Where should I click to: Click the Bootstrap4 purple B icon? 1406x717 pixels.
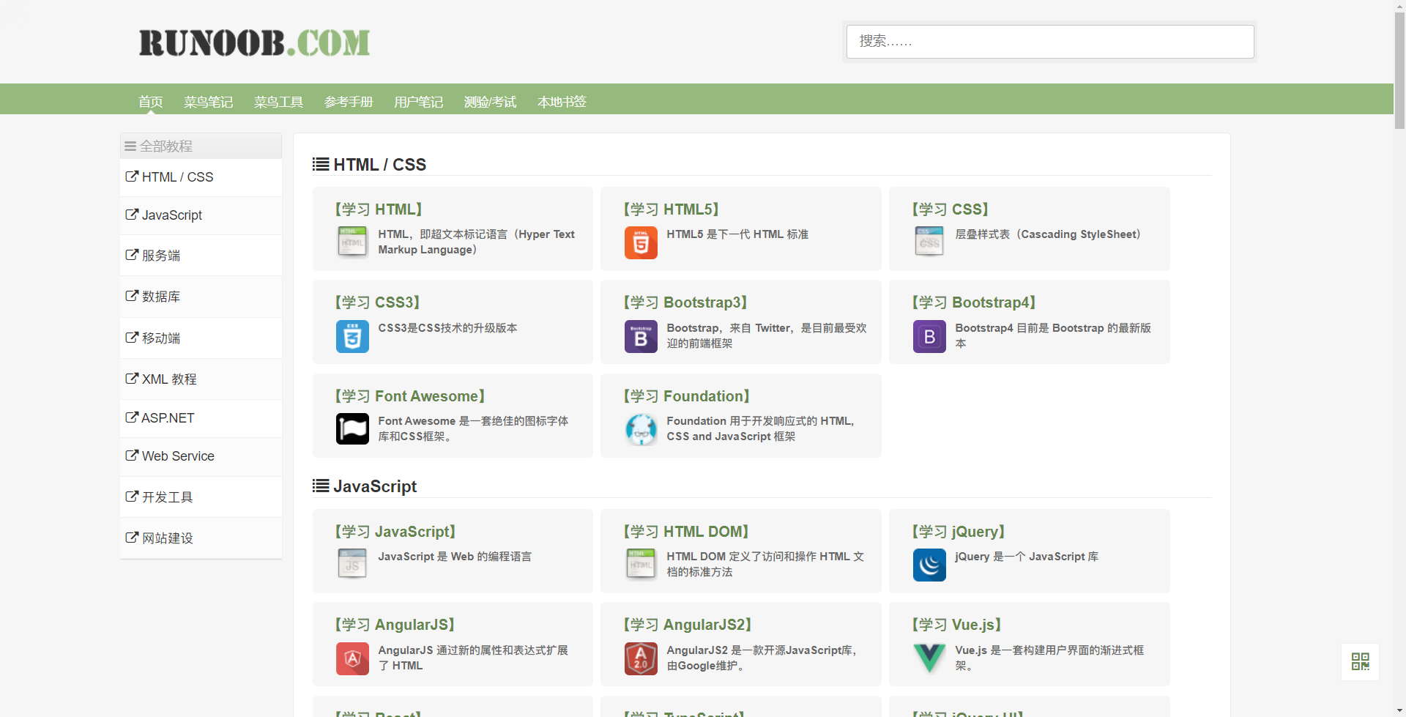(929, 337)
